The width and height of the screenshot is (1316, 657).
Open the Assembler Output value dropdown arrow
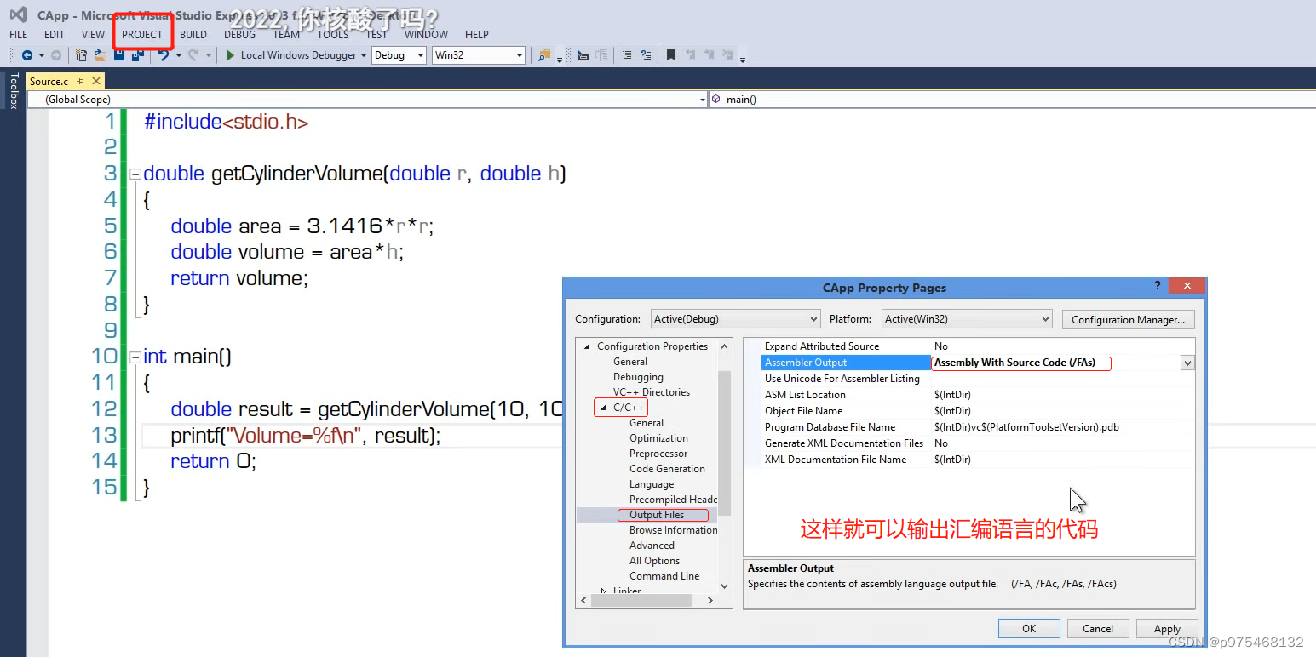[x=1187, y=363]
